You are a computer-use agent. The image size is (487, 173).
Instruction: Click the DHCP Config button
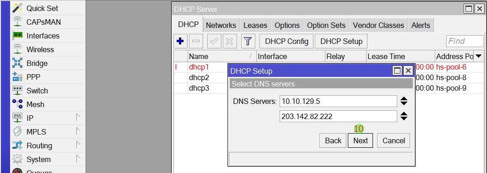287,41
